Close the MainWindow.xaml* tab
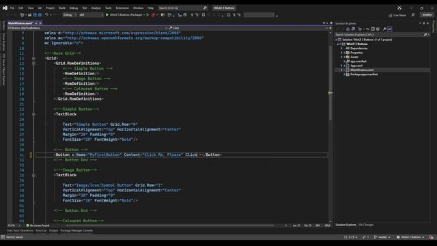The image size is (437, 246). click(x=40, y=23)
